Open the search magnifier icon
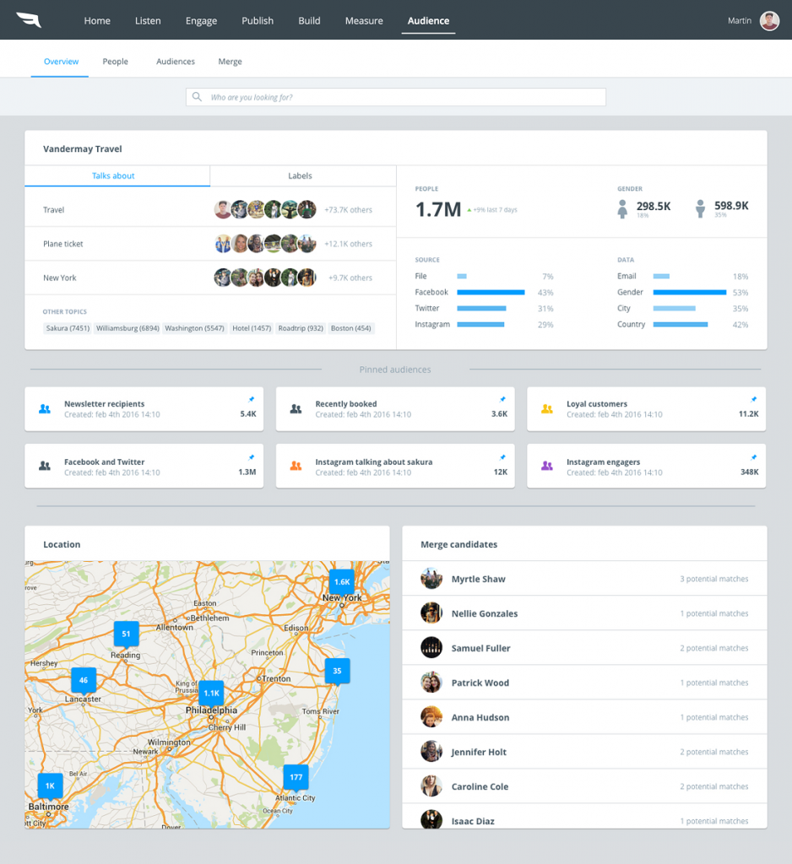Image resolution: width=792 pixels, height=864 pixels. coord(197,96)
